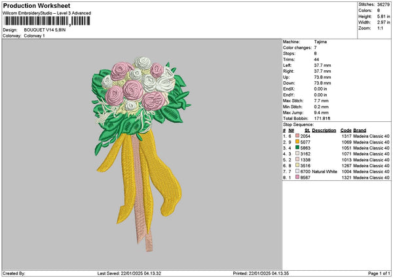Click the peach swatch for thread 1338
This screenshot has width=393, height=278.
[297, 159]
